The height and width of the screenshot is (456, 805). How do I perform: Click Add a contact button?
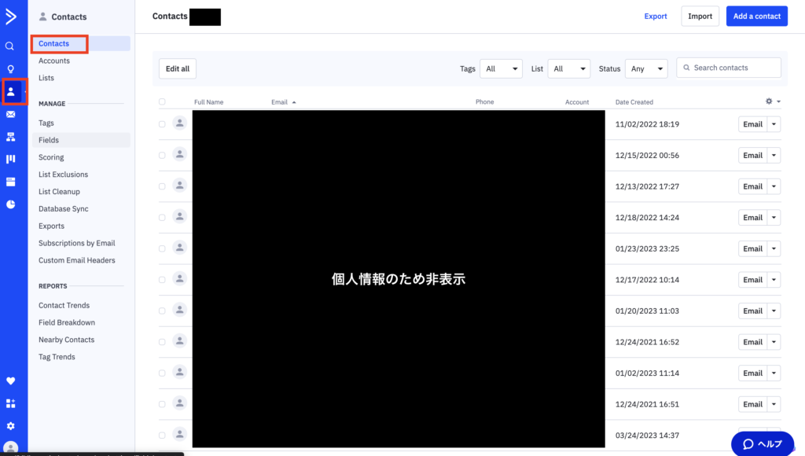757,17
